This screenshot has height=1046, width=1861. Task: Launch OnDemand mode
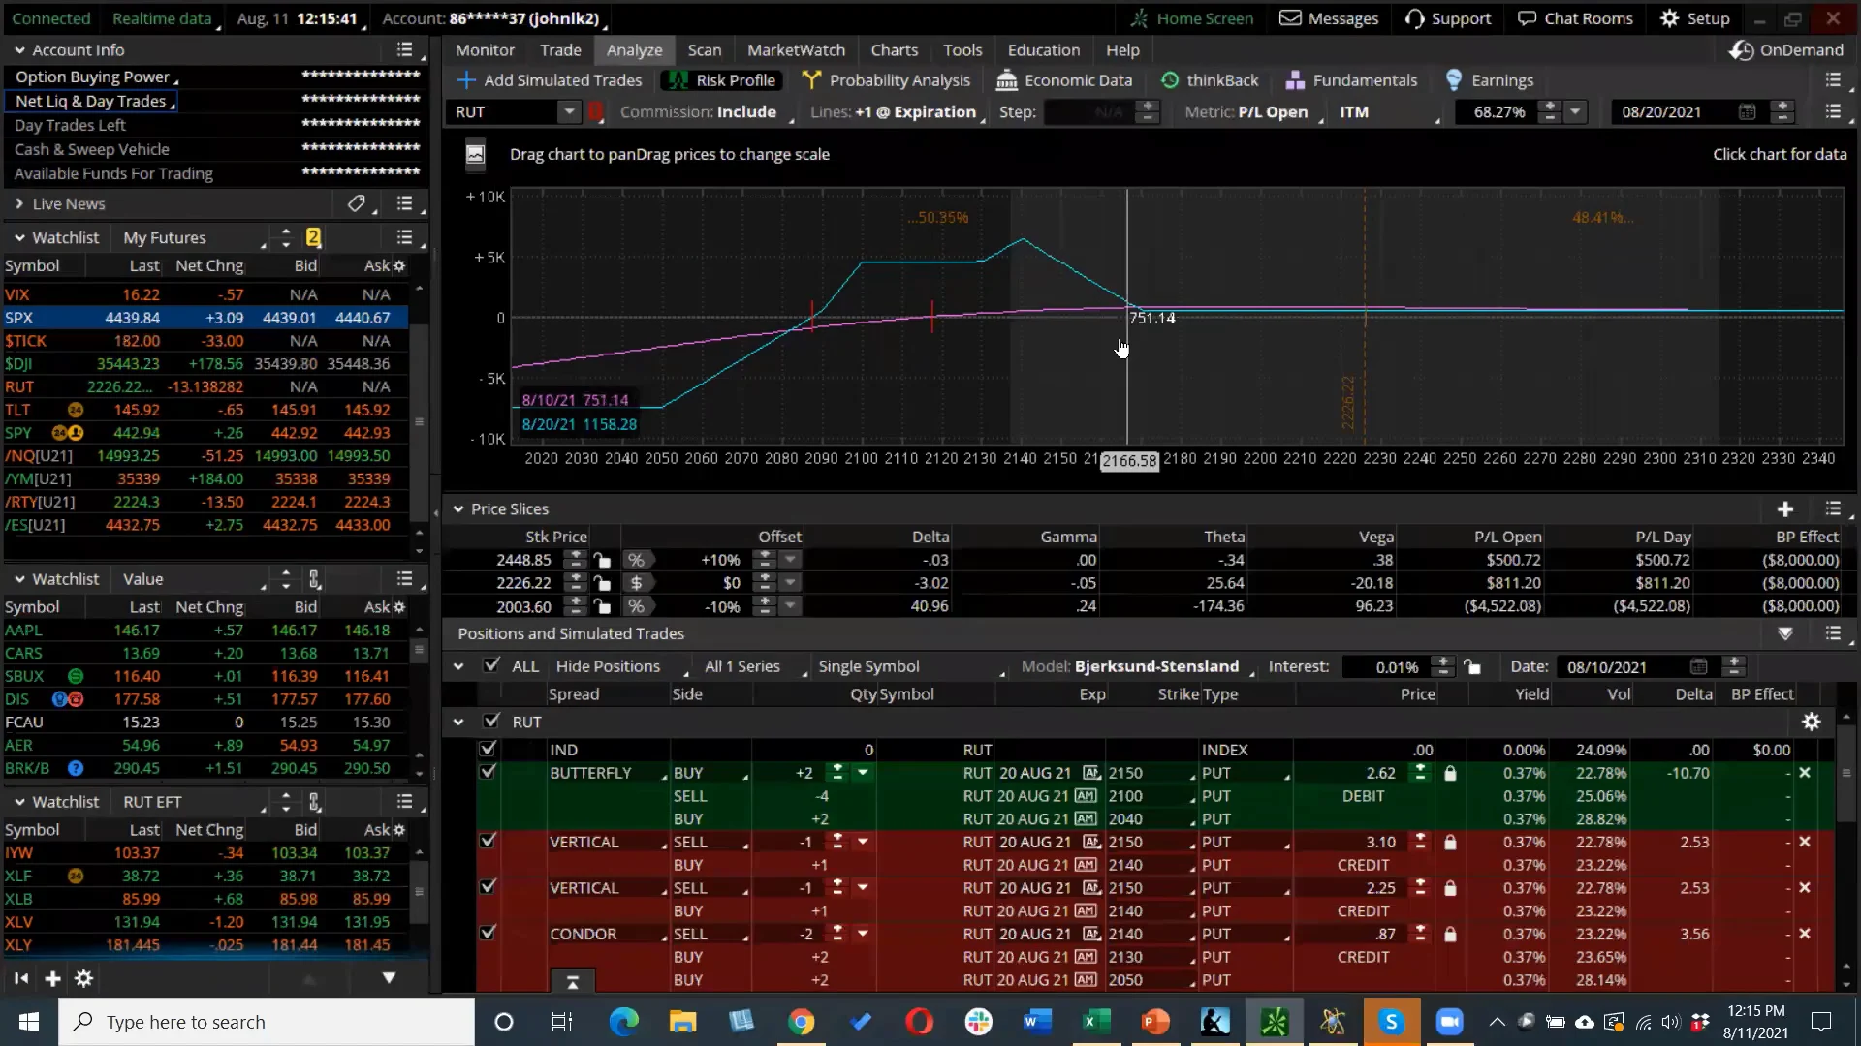pyautogui.click(x=1786, y=50)
